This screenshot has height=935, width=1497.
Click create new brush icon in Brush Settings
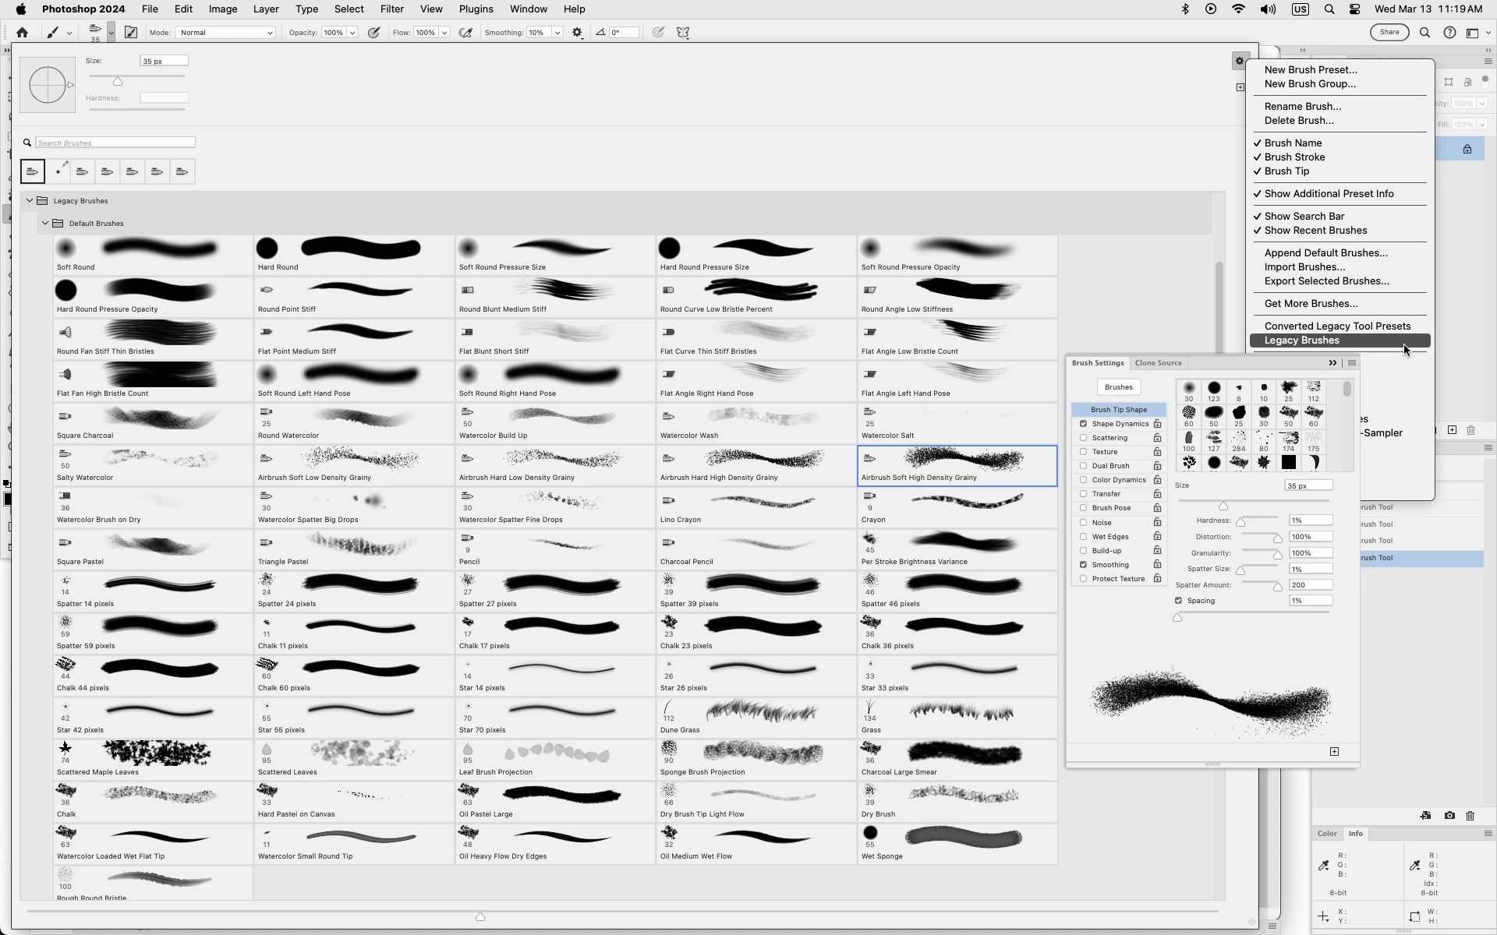pos(1334,752)
